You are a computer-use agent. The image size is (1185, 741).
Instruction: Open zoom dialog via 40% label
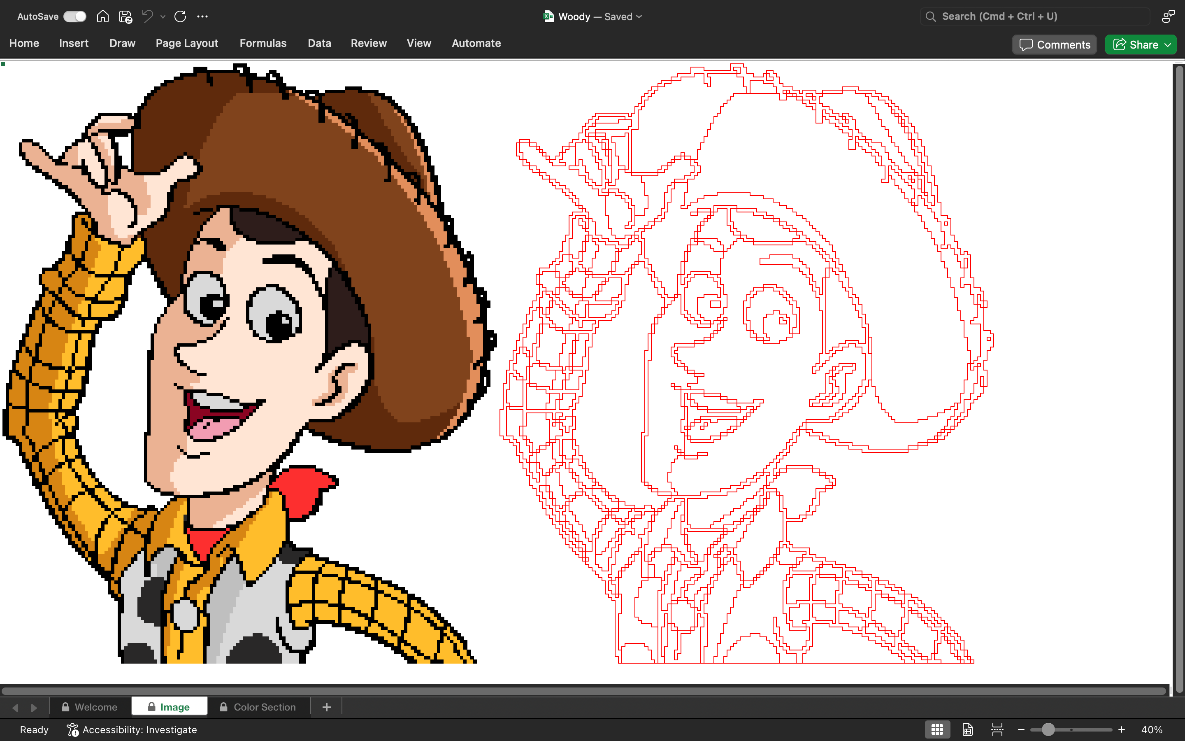1152,730
